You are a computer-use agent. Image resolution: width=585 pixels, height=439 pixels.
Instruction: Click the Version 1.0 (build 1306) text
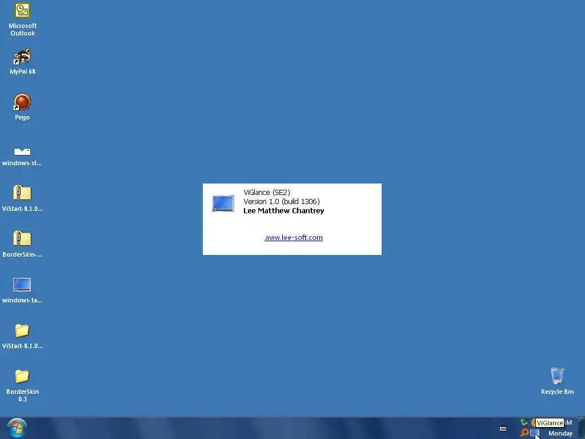281,202
